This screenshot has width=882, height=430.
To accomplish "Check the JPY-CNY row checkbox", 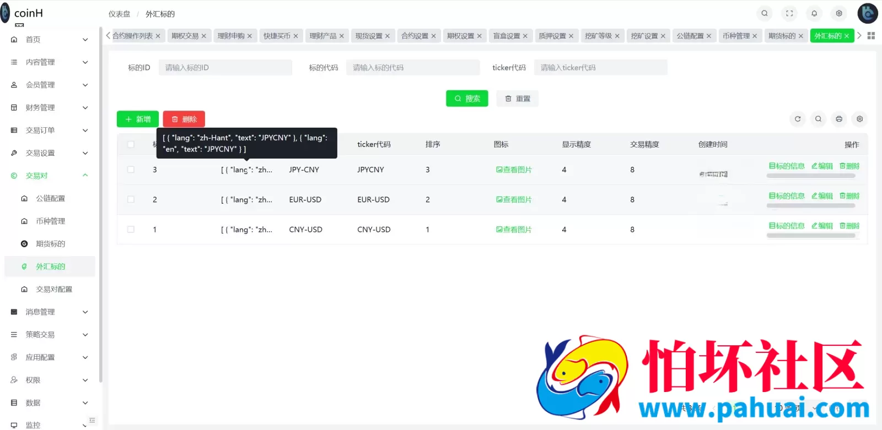I will (x=131, y=170).
